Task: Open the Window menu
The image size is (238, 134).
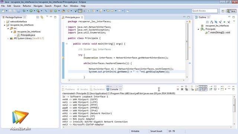Action: pyautogui.click(x=74, y=6)
